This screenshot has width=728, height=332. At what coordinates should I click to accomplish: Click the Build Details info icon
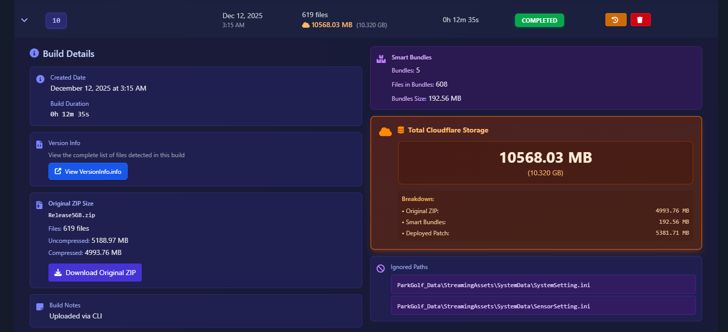34,53
